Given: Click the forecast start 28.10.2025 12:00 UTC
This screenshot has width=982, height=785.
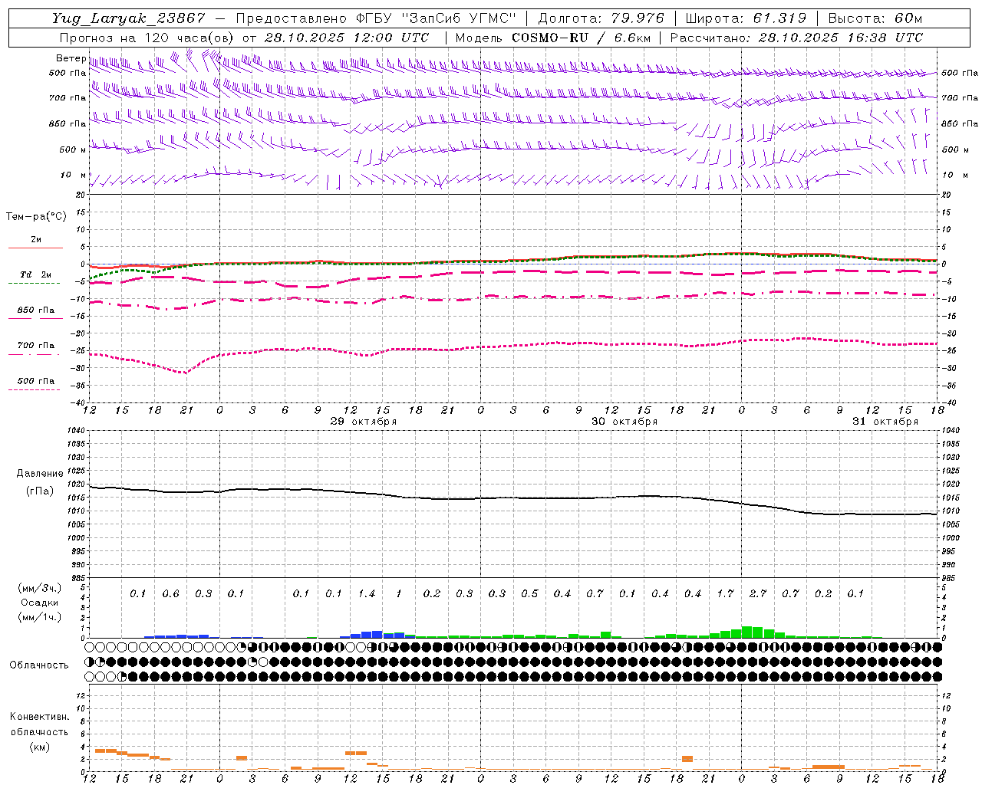Looking at the screenshot, I should (347, 38).
